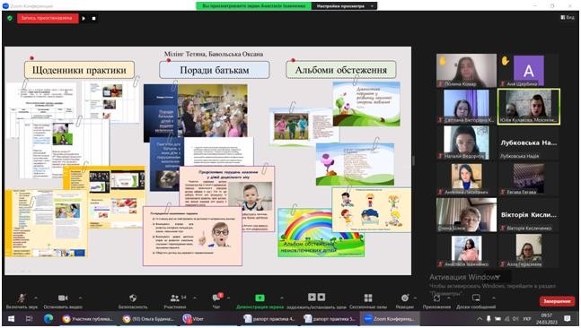Open the рапорт практика 4 taskbar document

pyautogui.click(x=269, y=319)
